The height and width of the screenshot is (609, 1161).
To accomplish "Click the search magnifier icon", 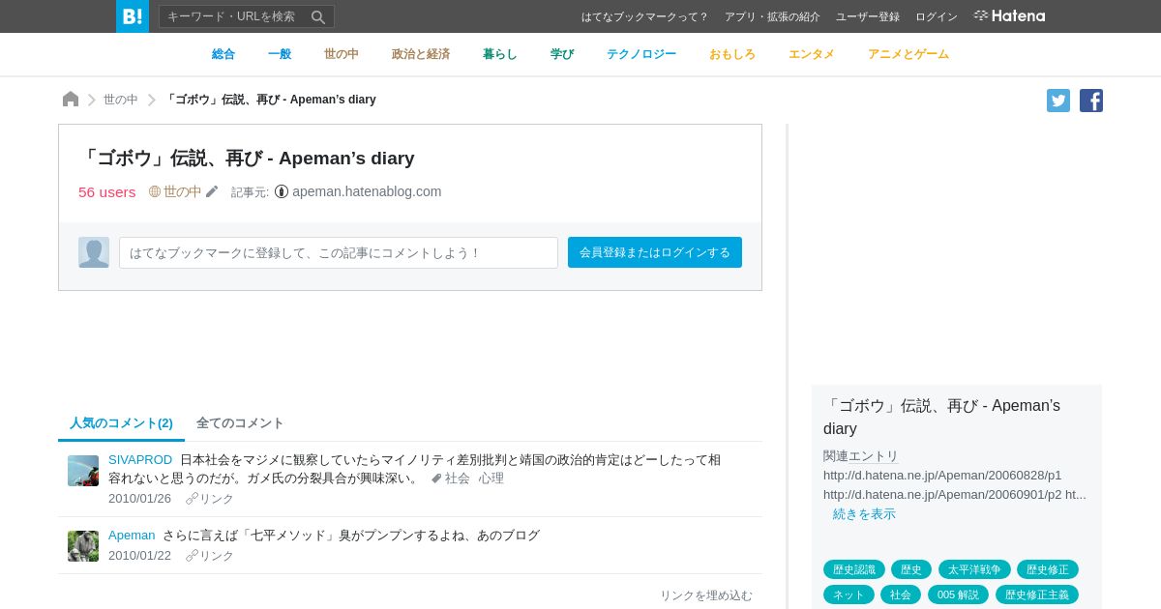I will (x=318, y=16).
